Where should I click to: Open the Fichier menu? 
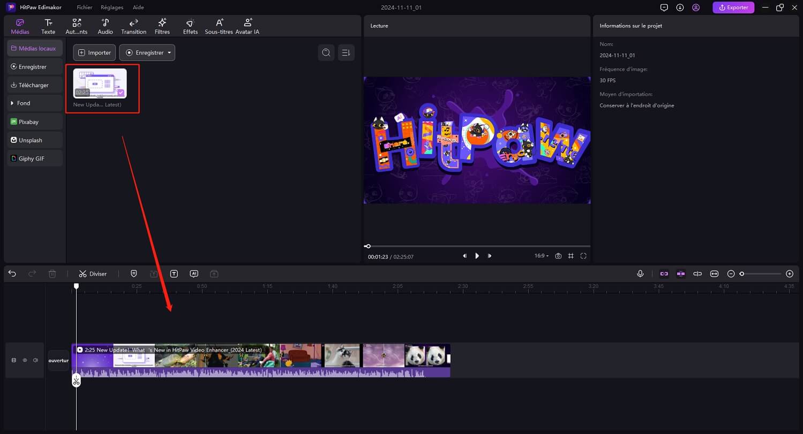coord(85,7)
